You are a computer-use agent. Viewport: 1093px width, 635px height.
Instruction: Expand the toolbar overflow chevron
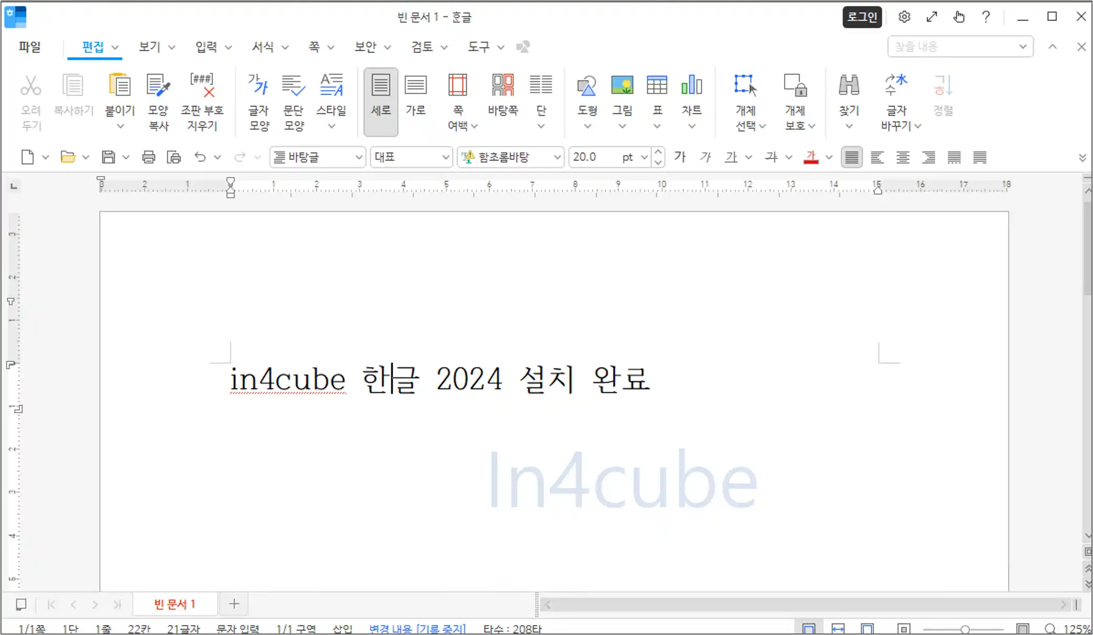pos(1082,158)
